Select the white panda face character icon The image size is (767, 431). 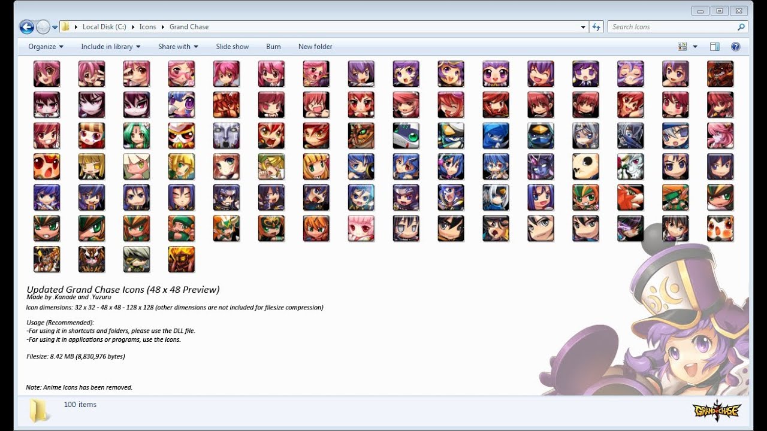pyautogui.click(x=586, y=166)
